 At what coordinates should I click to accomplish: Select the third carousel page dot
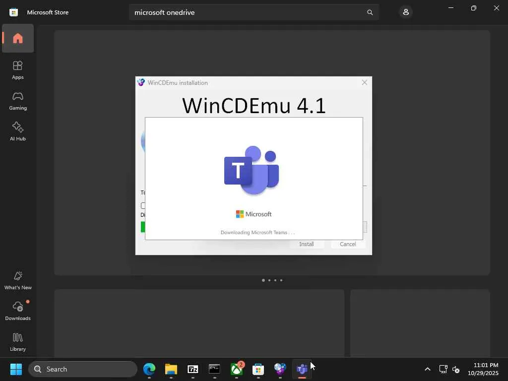coord(275,280)
